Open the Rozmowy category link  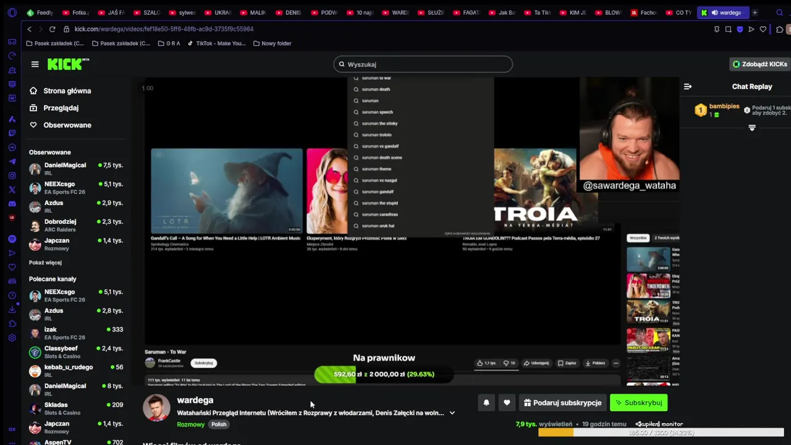190,425
